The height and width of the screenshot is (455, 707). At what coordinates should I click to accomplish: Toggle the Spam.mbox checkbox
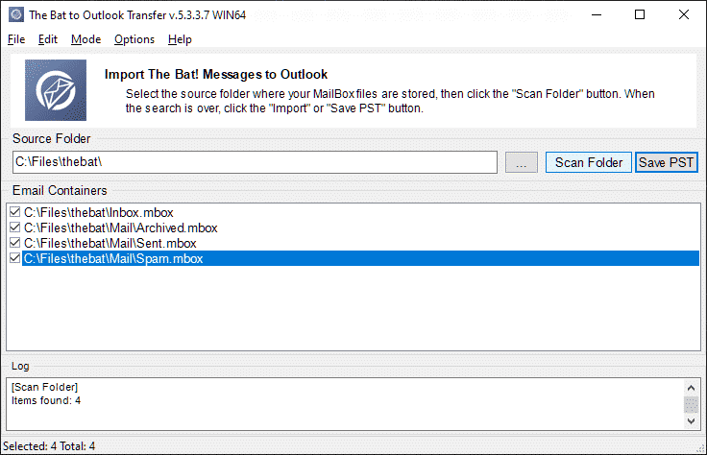[14, 258]
